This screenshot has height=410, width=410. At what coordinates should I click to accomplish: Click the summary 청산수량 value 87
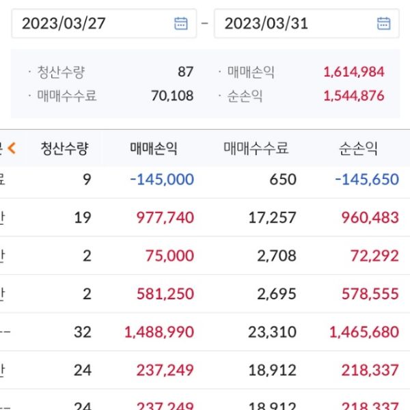click(x=185, y=72)
